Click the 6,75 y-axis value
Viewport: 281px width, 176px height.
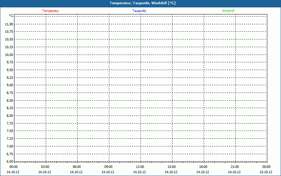click(x=10, y=154)
